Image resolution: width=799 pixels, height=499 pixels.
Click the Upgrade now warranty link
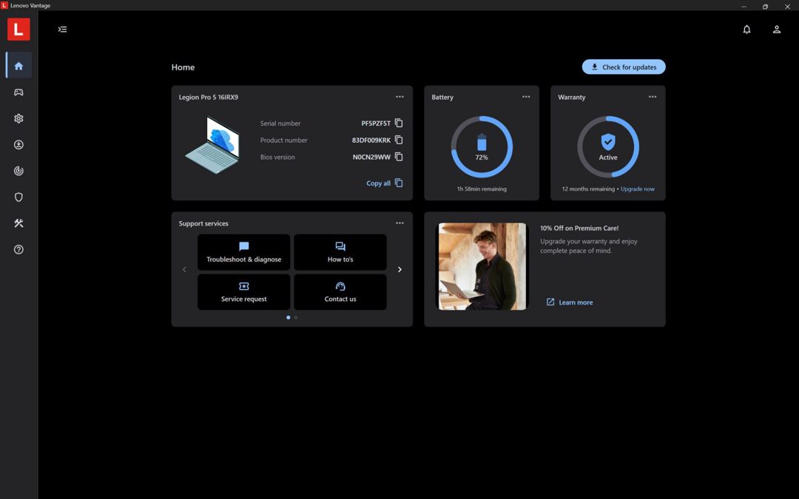point(638,189)
